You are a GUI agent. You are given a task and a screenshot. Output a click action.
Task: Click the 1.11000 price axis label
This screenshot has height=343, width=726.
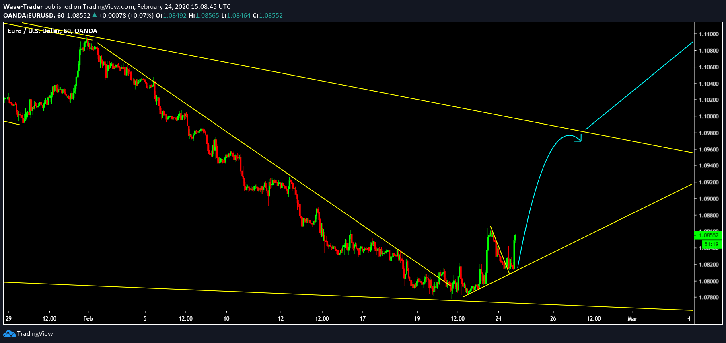[709, 34]
